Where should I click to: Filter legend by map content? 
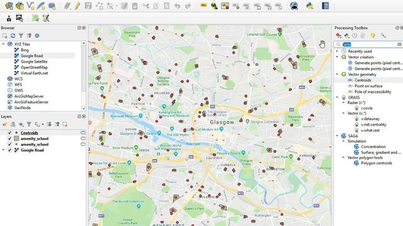coord(29,124)
